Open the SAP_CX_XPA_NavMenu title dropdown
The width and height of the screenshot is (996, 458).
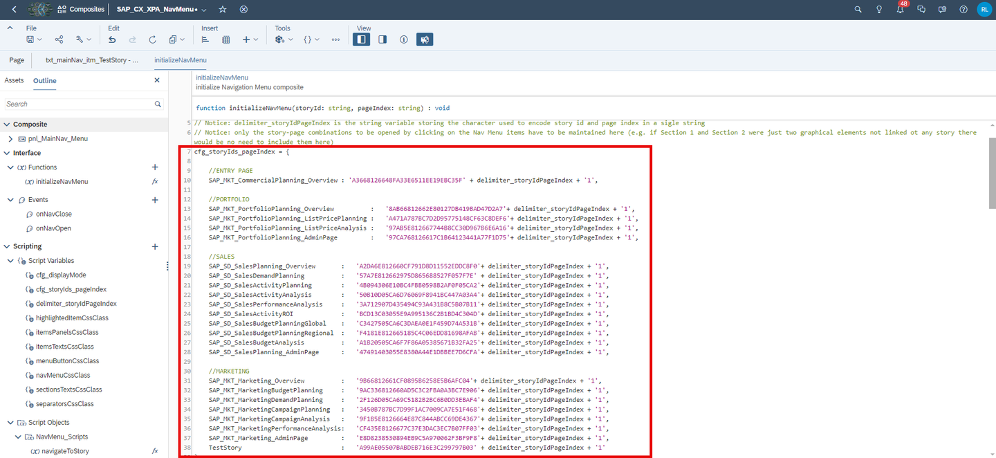(x=203, y=10)
